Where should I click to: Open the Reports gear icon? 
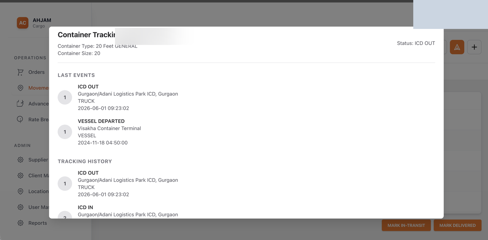click(x=21, y=223)
